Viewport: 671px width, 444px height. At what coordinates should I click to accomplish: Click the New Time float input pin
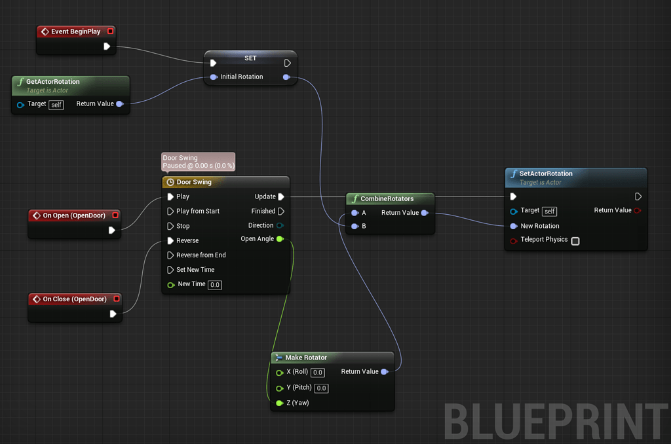click(x=171, y=285)
